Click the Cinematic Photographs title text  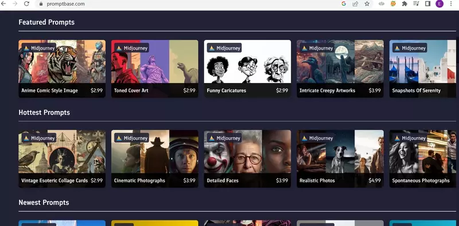click(139, 180)
